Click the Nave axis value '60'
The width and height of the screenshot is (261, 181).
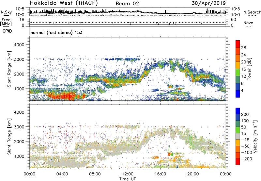[x=233, y=20]
